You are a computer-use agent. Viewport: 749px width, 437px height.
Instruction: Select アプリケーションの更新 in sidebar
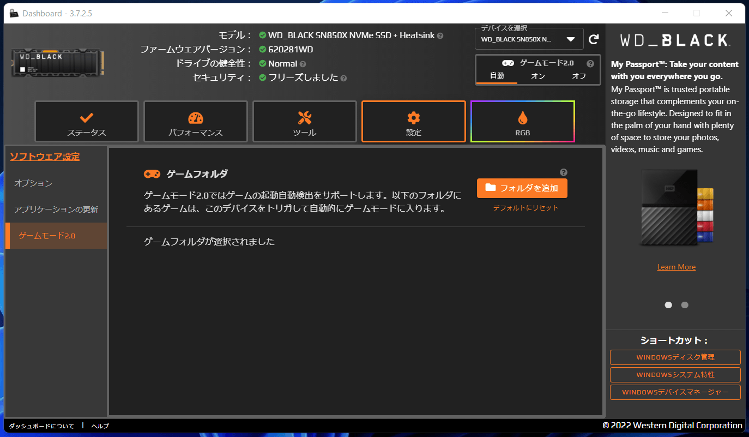coord(56,209)
